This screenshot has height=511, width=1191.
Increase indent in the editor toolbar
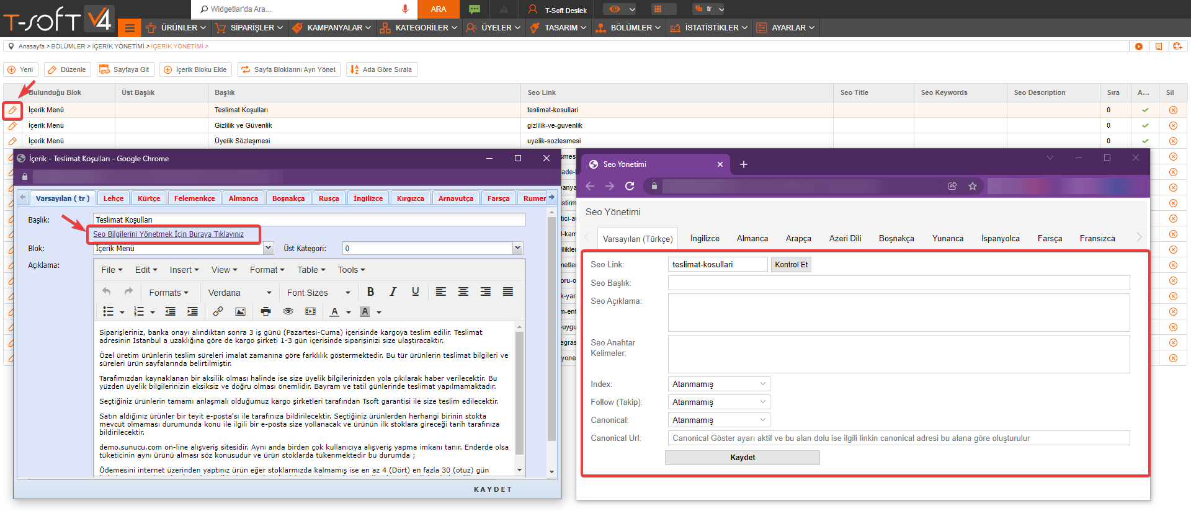click(x=193, y=311)
